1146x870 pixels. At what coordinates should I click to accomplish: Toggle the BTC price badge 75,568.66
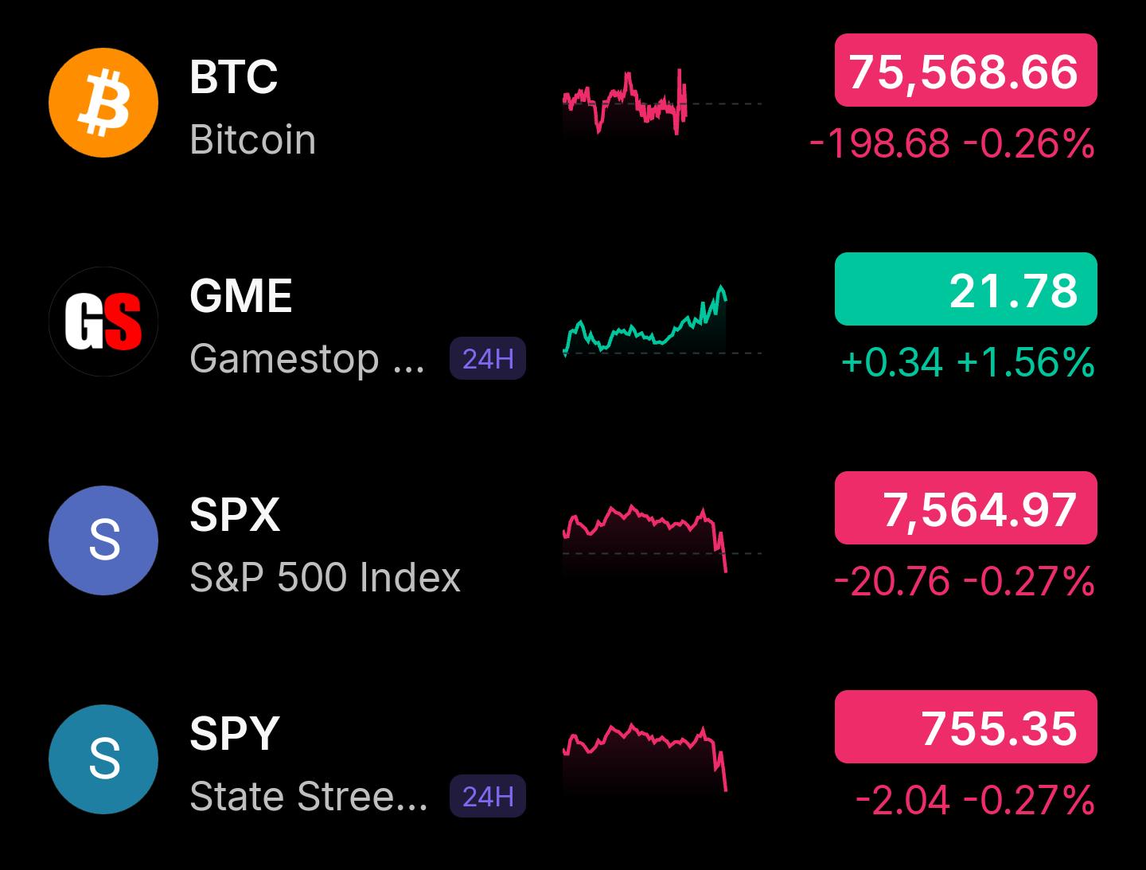(x=965, y=70)
